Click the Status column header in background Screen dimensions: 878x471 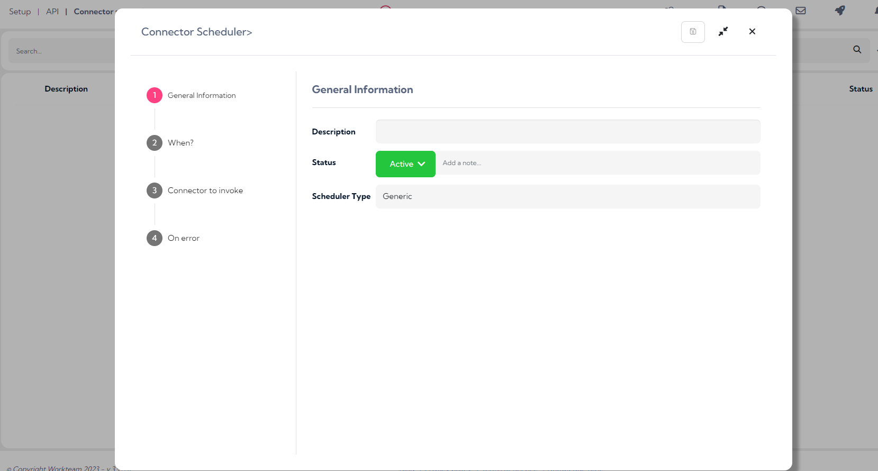[x=861, y=89]
